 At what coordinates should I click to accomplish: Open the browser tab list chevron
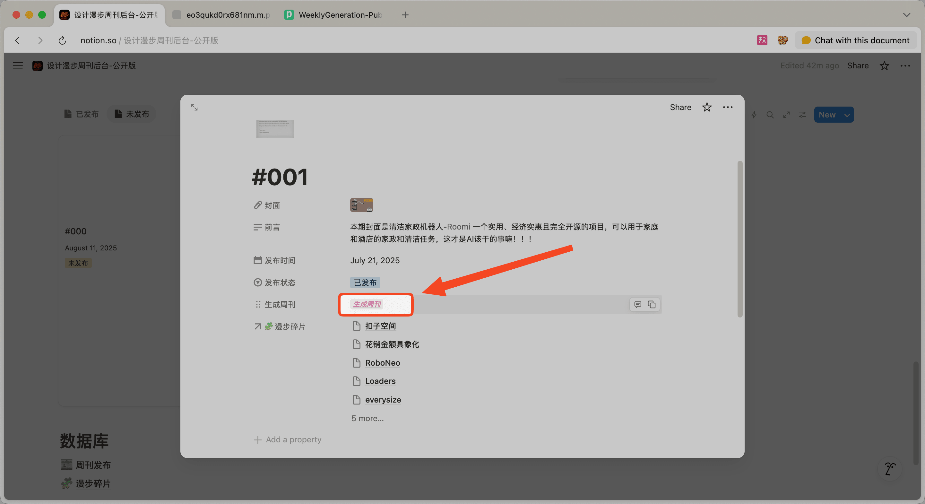(906, 15)
